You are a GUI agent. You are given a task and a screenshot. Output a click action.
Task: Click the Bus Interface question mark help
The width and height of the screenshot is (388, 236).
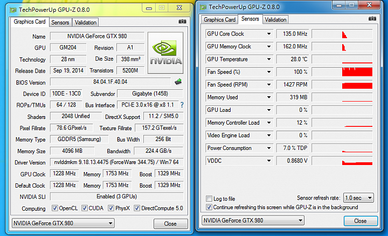coord(182,105)
